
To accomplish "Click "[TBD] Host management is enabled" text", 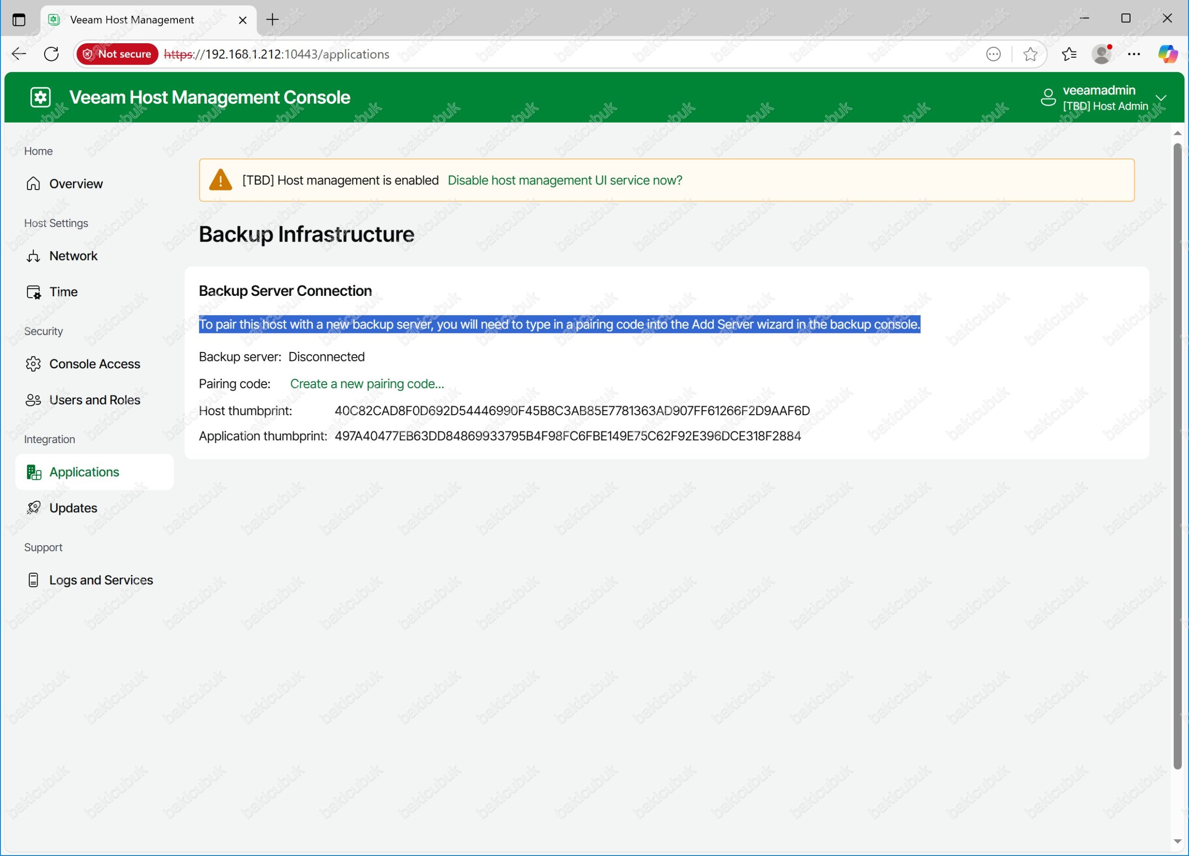I will click(340, 180).
